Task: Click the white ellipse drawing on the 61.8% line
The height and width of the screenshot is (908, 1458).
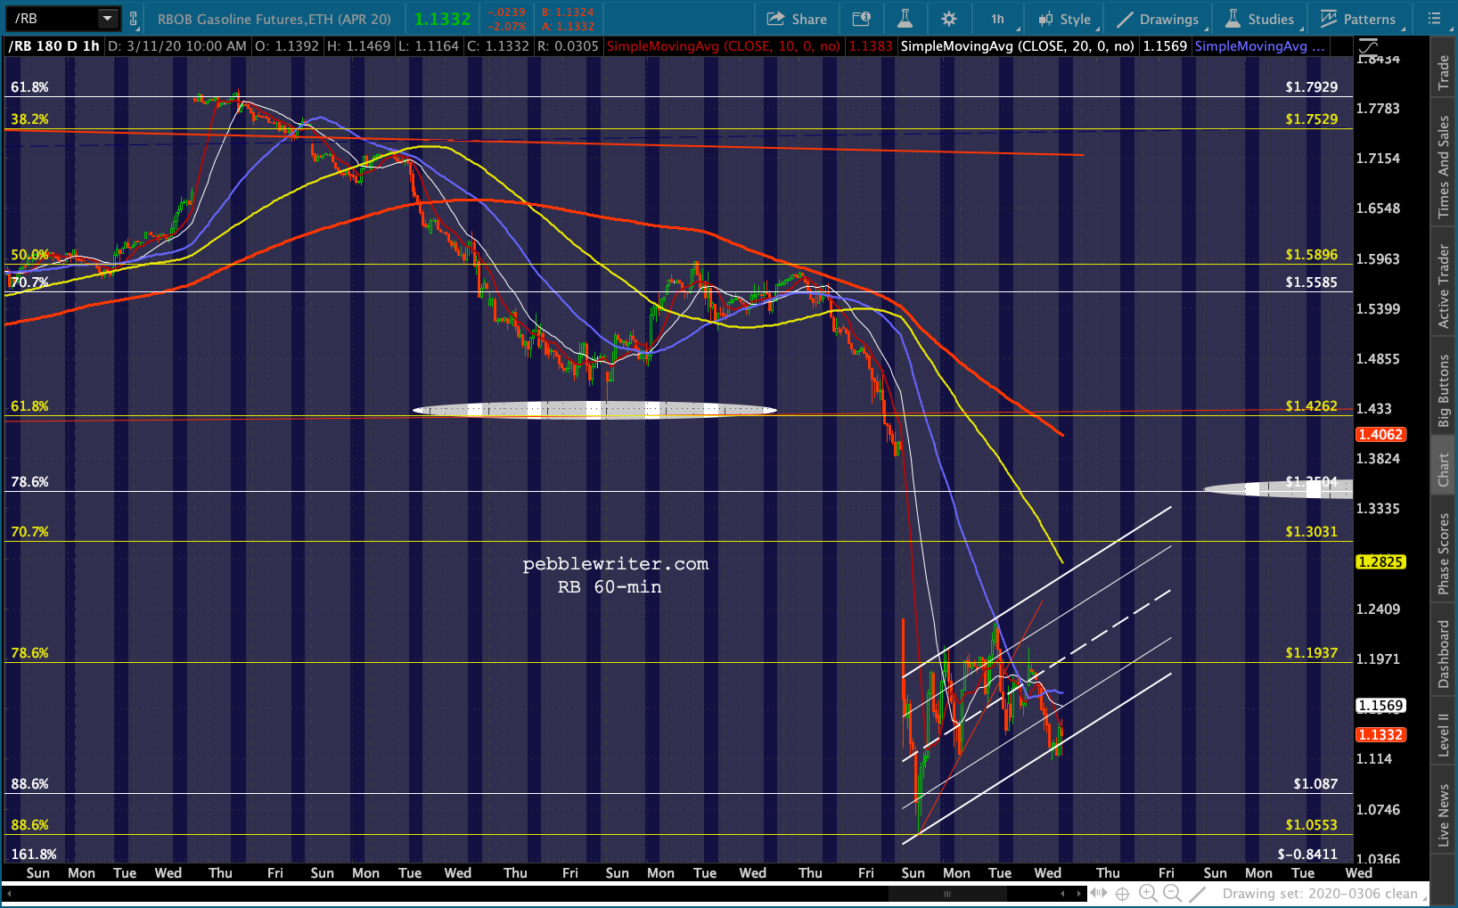Action: click(x=594, y=409)
